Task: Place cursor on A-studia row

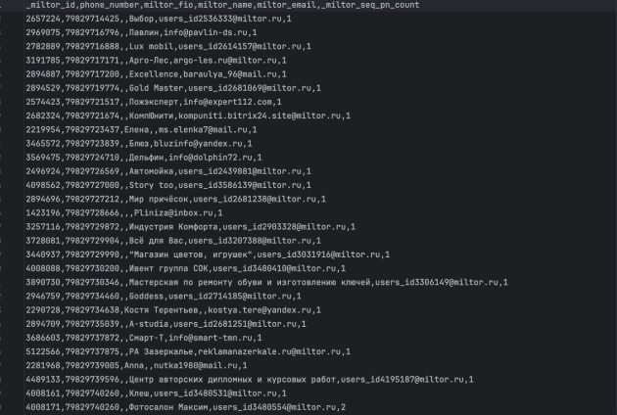Action: 166,324
